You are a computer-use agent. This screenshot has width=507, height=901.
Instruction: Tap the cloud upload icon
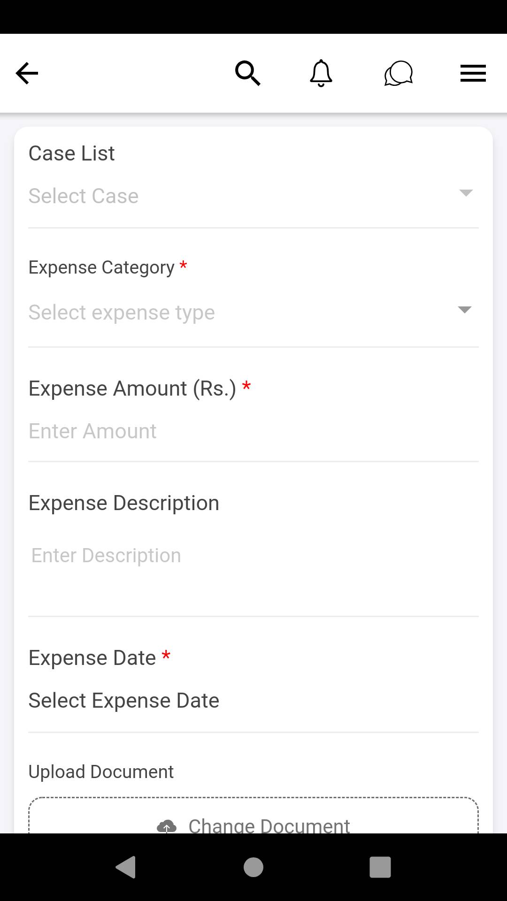pos(167,826)
